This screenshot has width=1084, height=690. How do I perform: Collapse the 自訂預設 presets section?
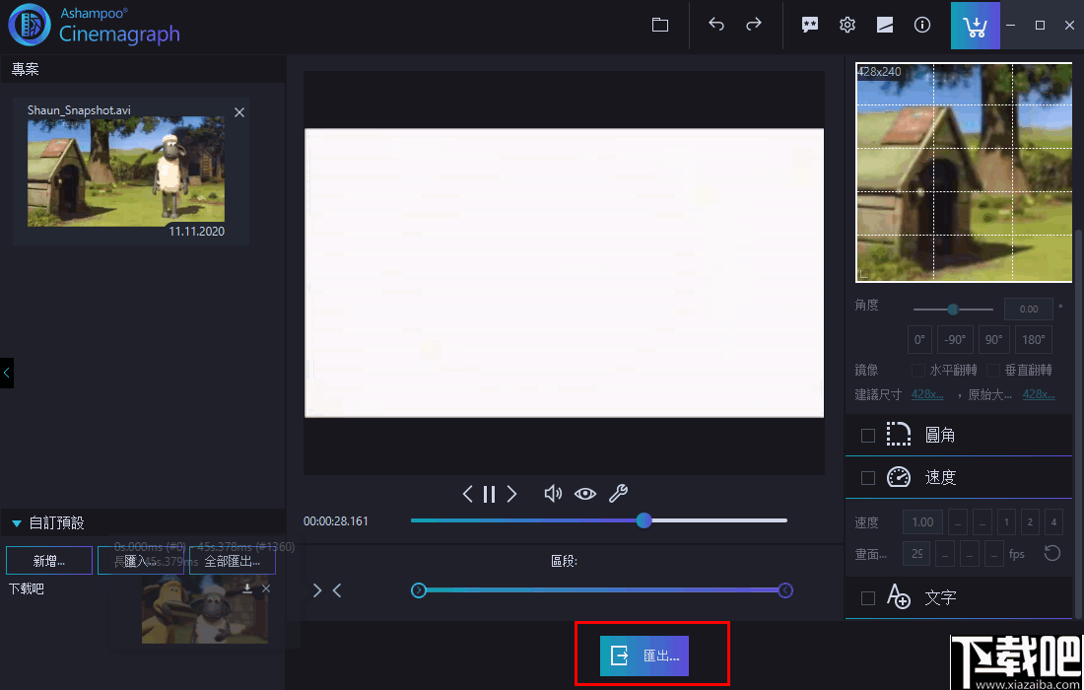point(15,523)
